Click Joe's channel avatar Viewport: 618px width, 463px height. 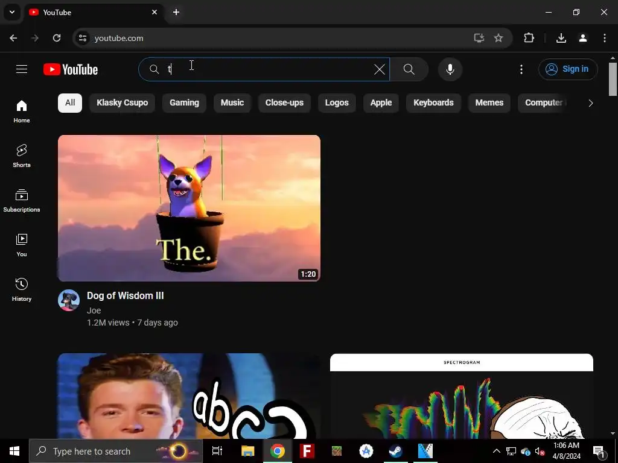69,300
